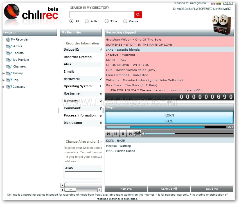Click the red search magnifier button
The height and width of the screenshot is (204, 239).
[138, 15]
